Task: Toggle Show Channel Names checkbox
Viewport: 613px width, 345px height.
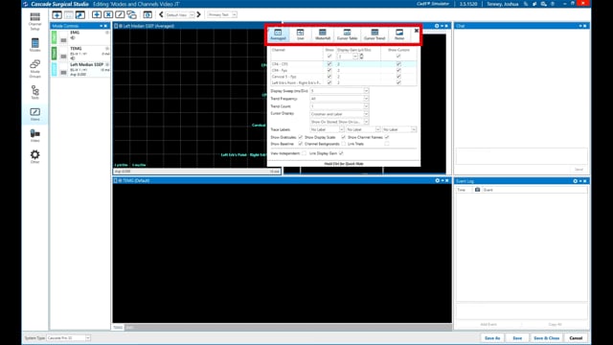Action: coord(387,137)
